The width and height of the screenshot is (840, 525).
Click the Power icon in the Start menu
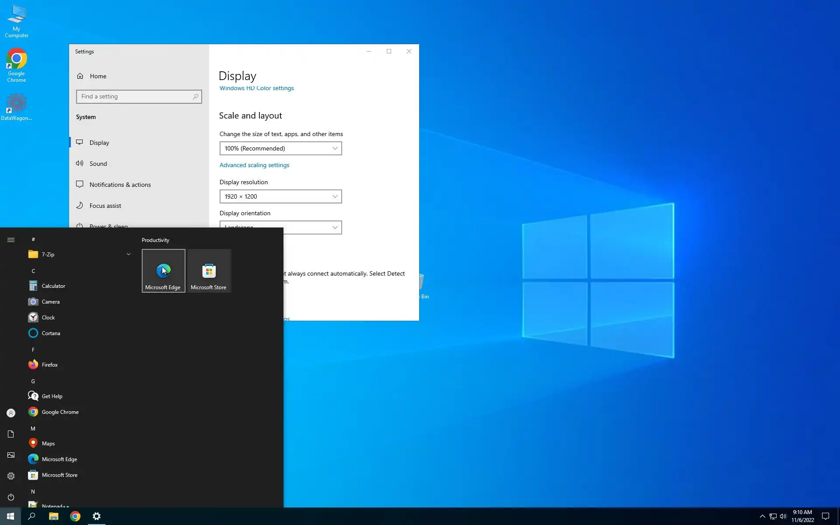tap(11, 497)
